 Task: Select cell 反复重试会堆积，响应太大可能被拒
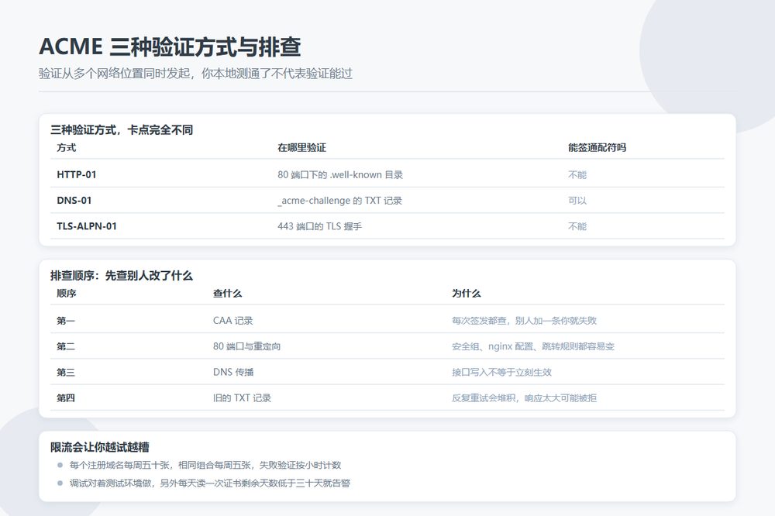point(524,397)
